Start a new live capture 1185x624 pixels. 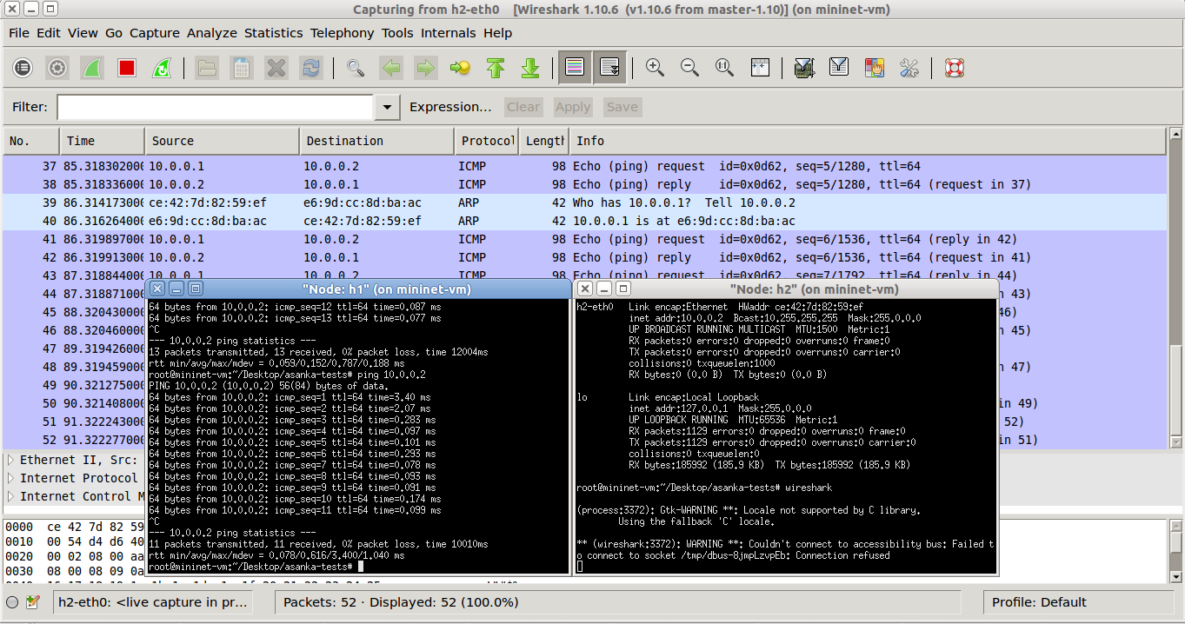click(91, 67)
